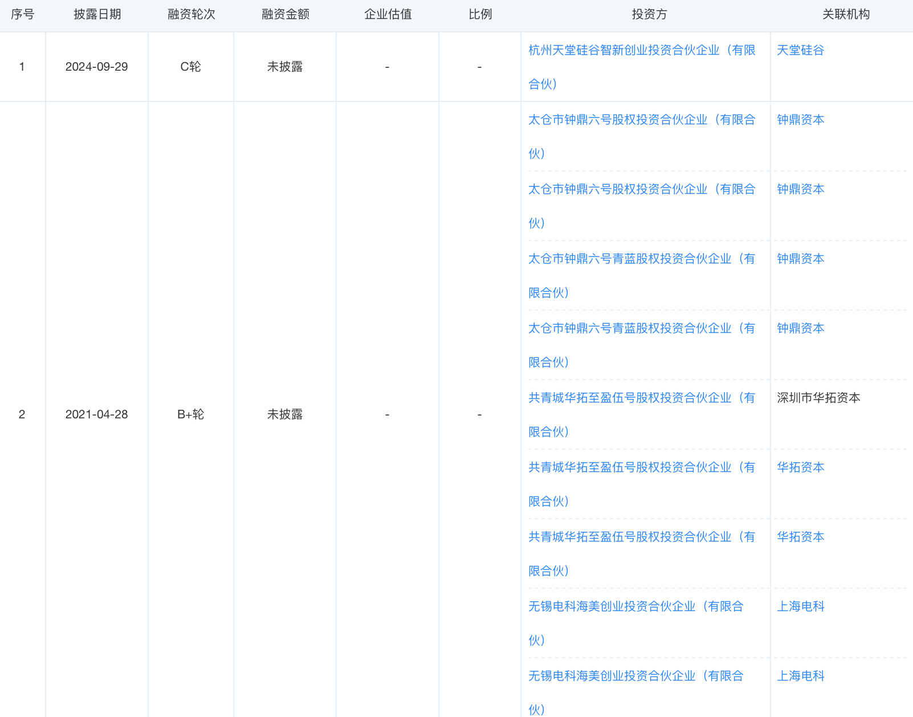The width and height of the screenshot is (913, 717).
Task: Select the 深圳市华拓资本 institution text
Action: coord(818,398)
